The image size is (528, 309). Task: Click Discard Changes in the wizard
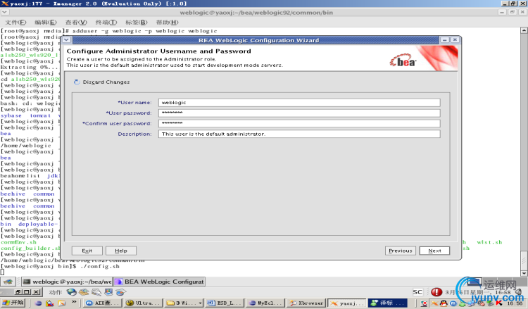click(x=106, y=82)
